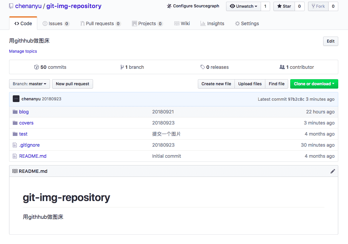Click the book icon in README.md header

click(15, 171)
